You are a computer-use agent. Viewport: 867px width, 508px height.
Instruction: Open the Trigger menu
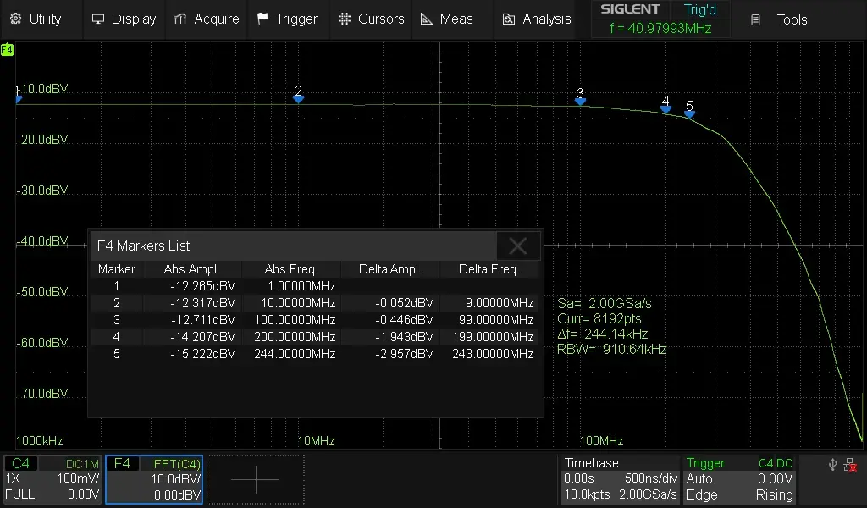pyautogui.click(x=287, y=19)
